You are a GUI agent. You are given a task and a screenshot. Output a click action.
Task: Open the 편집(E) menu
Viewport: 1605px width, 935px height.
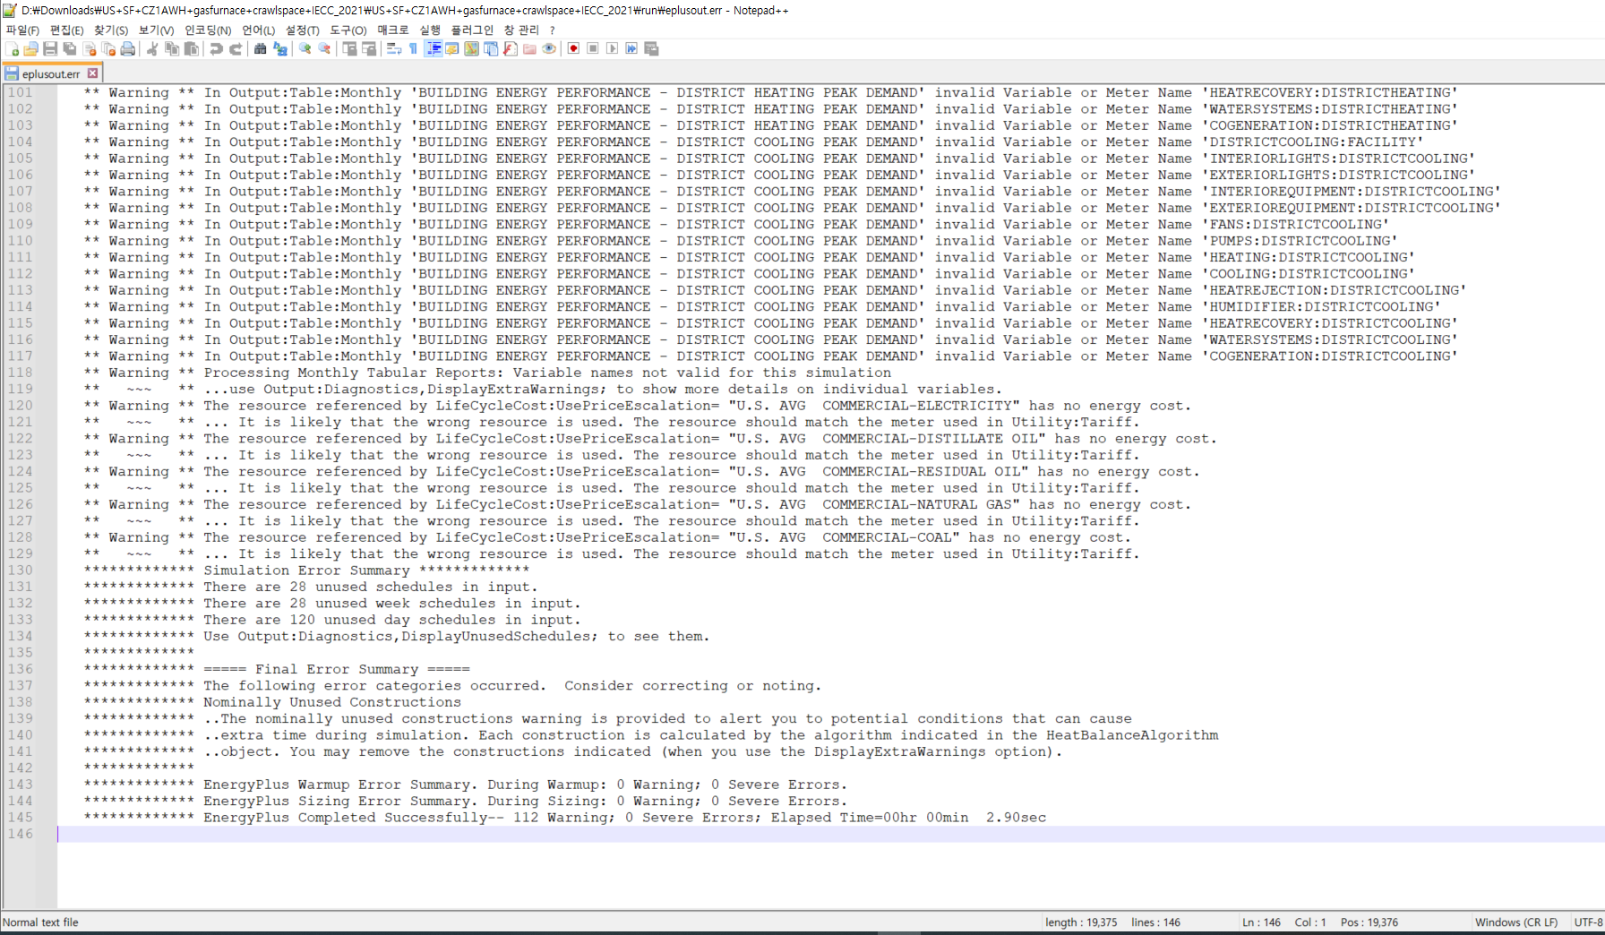click(67, 30)
